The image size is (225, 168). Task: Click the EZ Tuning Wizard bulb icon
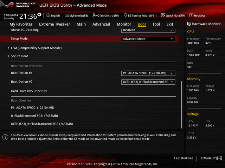click(125, 15)
